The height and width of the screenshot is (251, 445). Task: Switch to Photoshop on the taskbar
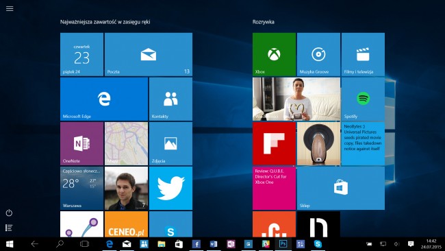[x=283, y=244]
